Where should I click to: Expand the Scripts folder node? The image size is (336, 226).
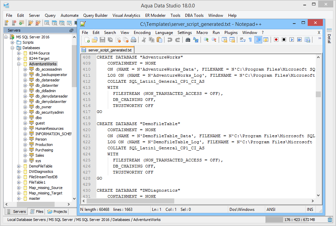[x=12, y=42]
